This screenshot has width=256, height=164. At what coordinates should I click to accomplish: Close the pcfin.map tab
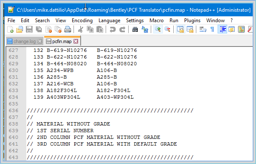tap(76, 41)
